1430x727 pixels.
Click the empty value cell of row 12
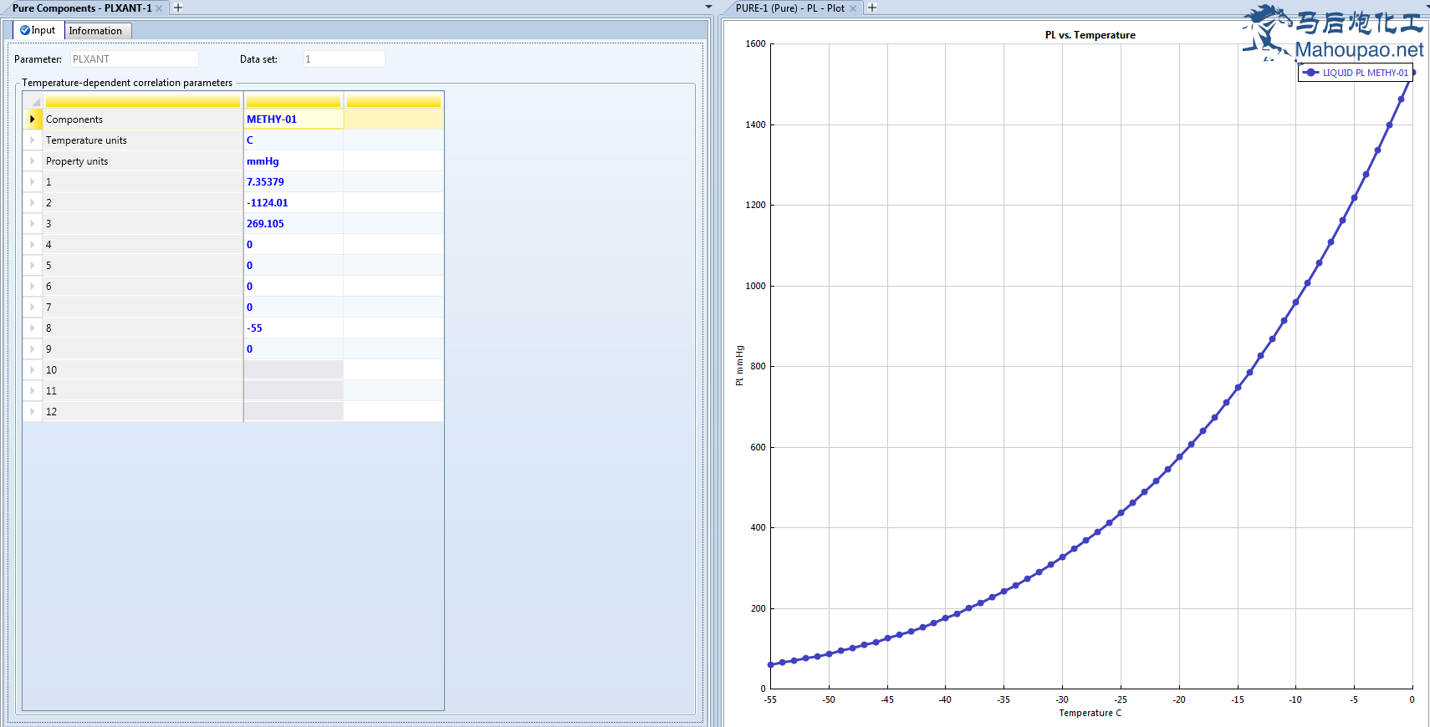point(294,412)
